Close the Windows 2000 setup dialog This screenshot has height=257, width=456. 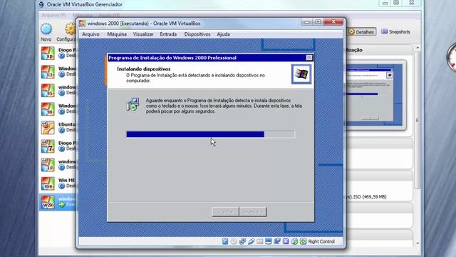point(309,58)
